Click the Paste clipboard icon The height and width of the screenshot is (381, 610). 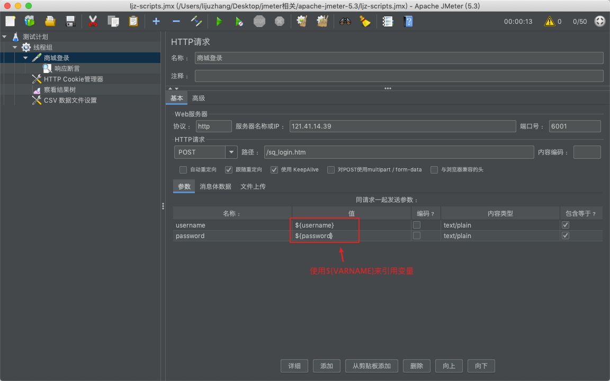[133, 21]
